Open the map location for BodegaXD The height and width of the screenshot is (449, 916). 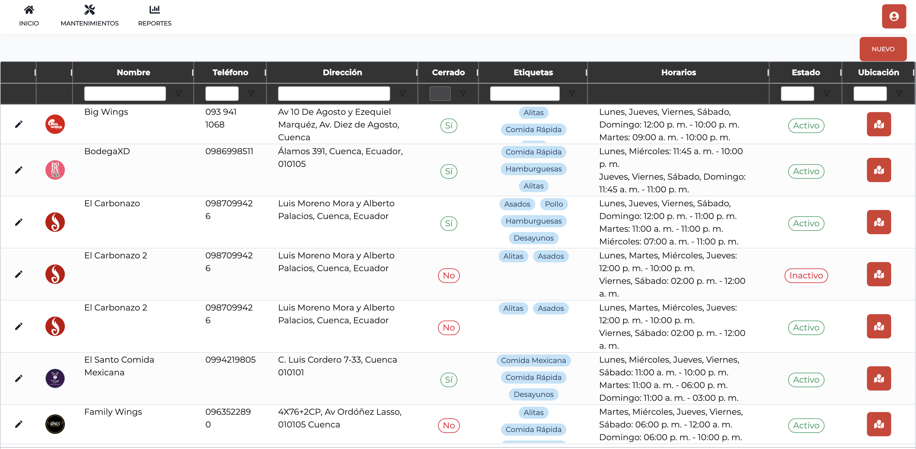(878, 170)
